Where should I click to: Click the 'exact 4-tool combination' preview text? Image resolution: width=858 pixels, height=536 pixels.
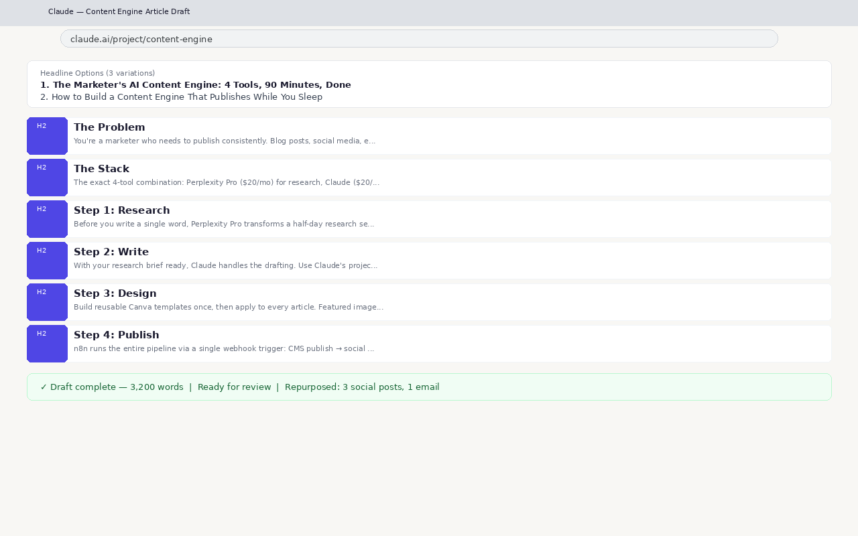(x=227, y=183)
